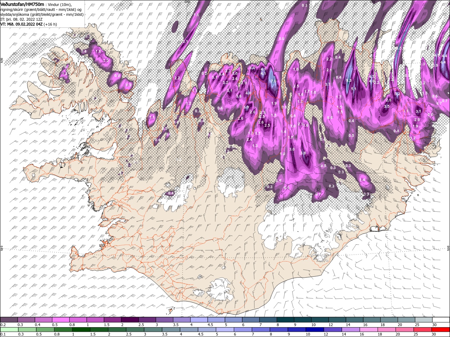
Task: Pick snow-scale swatch between 0.5 and 0.8
Action: [60, 320]
